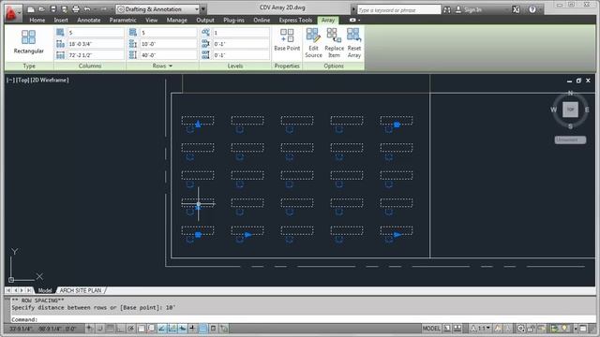
Task: Click the keyword search input field
Action: [398, 10]
